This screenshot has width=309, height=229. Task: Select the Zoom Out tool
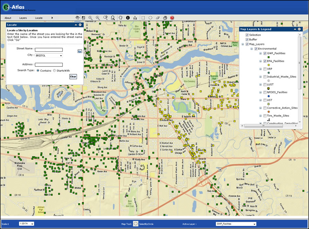click(98, 17)
